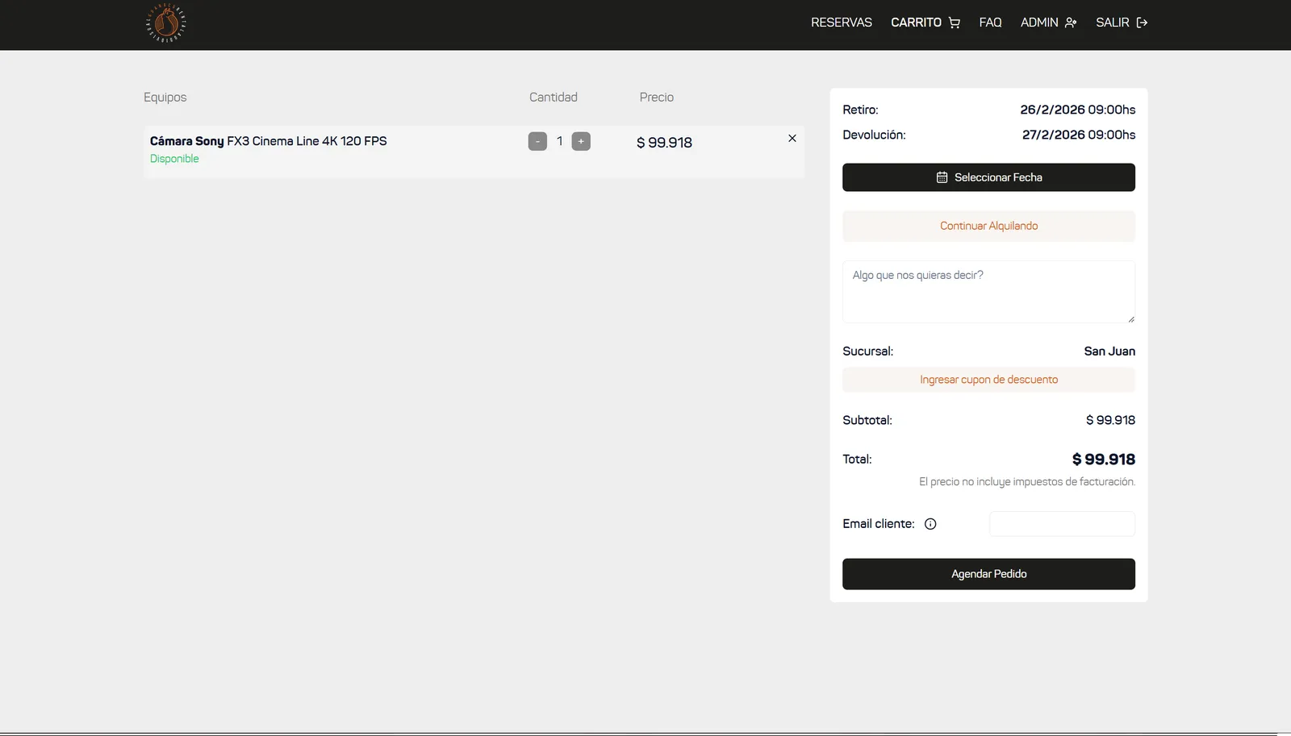Open the RESERVAS page
This screenshot has height=736, width=1291.
(x=841, y=23)
